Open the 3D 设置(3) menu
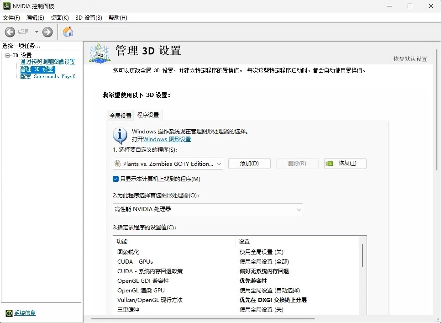The height and width of the screenshot is (323, 441). click(89, 17)
